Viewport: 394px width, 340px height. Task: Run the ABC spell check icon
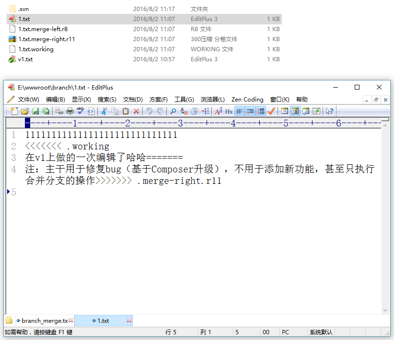[81, 111]
